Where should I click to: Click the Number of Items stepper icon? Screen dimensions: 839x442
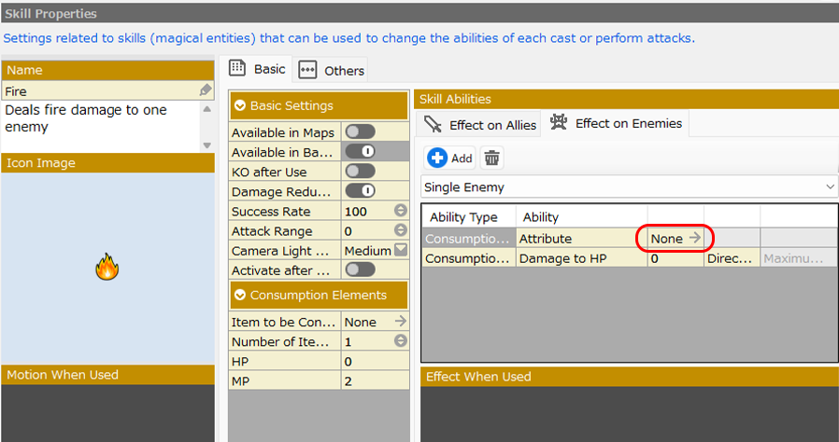[x=400, y=341]
